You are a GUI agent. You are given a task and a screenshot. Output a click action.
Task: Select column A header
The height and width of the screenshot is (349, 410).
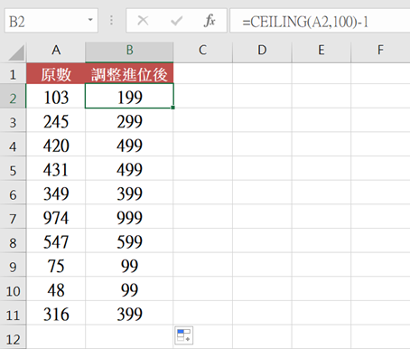(56, 50)
